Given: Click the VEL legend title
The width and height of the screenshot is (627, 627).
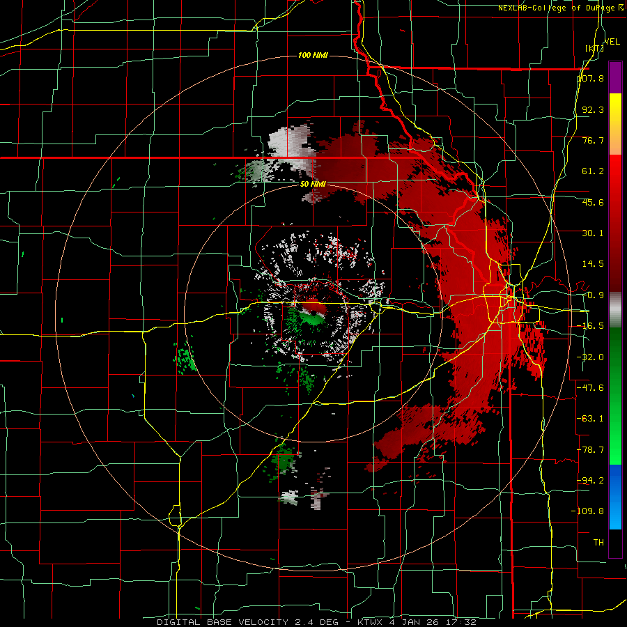Looking at the screenshot, I should point(612,42).
